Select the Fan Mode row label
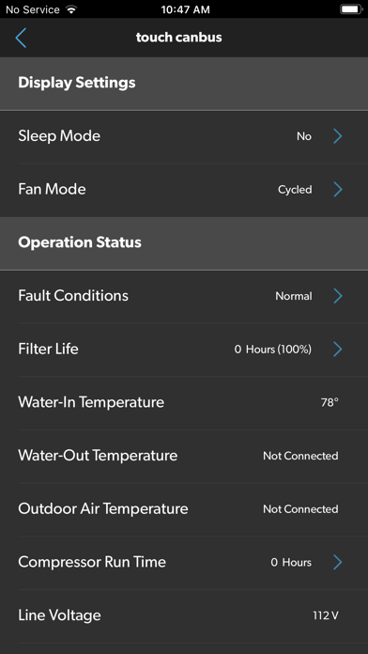The height and width of the screenshot is (654, 368). tap(52, 190)
